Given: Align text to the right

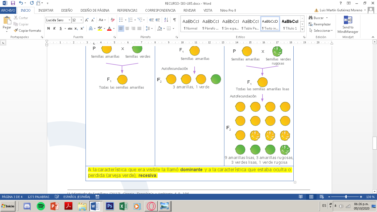Looking at the screenshot, I should pos(133,28).
